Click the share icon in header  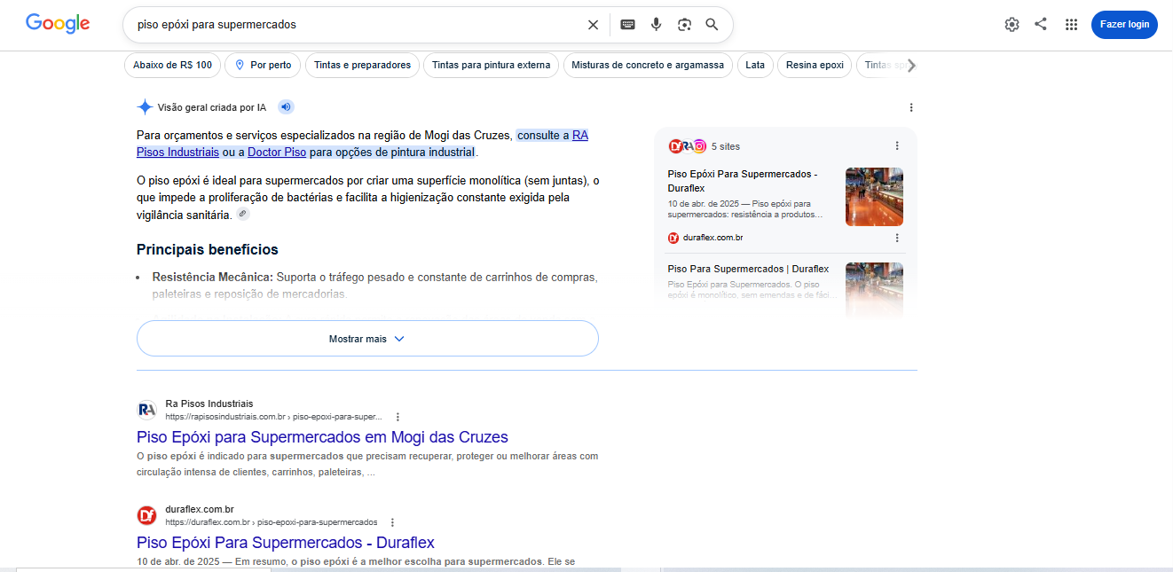pos(1041,25)
